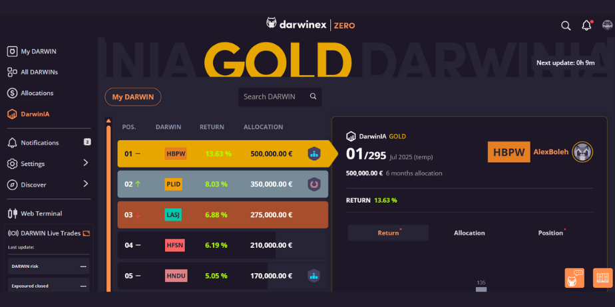Viewport: 615px width, 307px height.
Task: Click the Discover compass icon
Action: [x=12, y=185]
